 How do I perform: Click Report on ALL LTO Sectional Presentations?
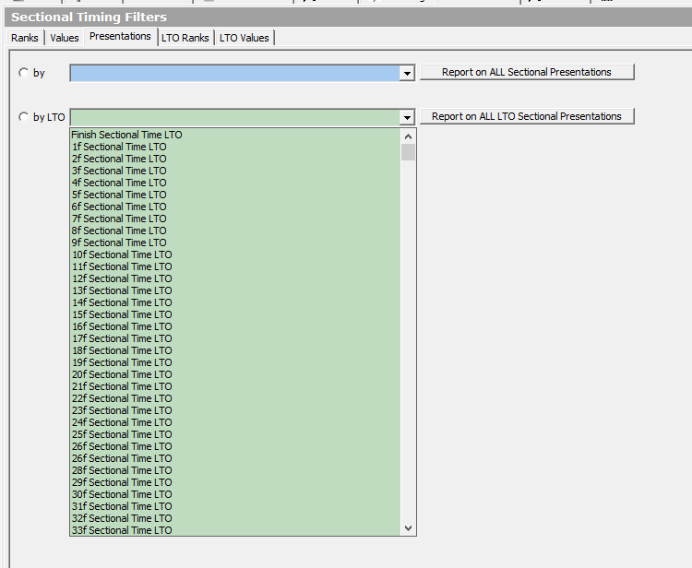[527, 116]
